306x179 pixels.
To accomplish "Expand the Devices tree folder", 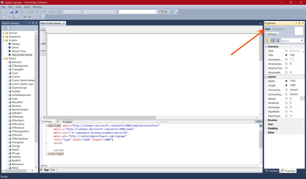I will tap(3, 33).
